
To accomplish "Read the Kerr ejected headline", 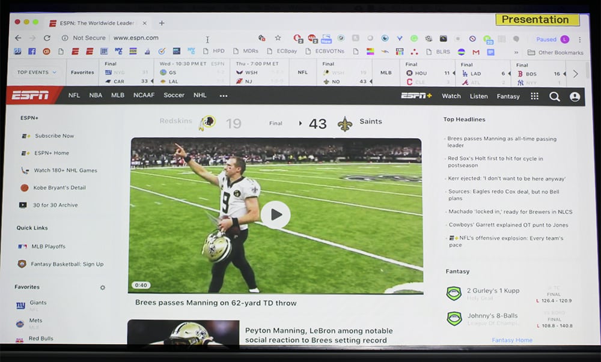I will pos(507,178).
